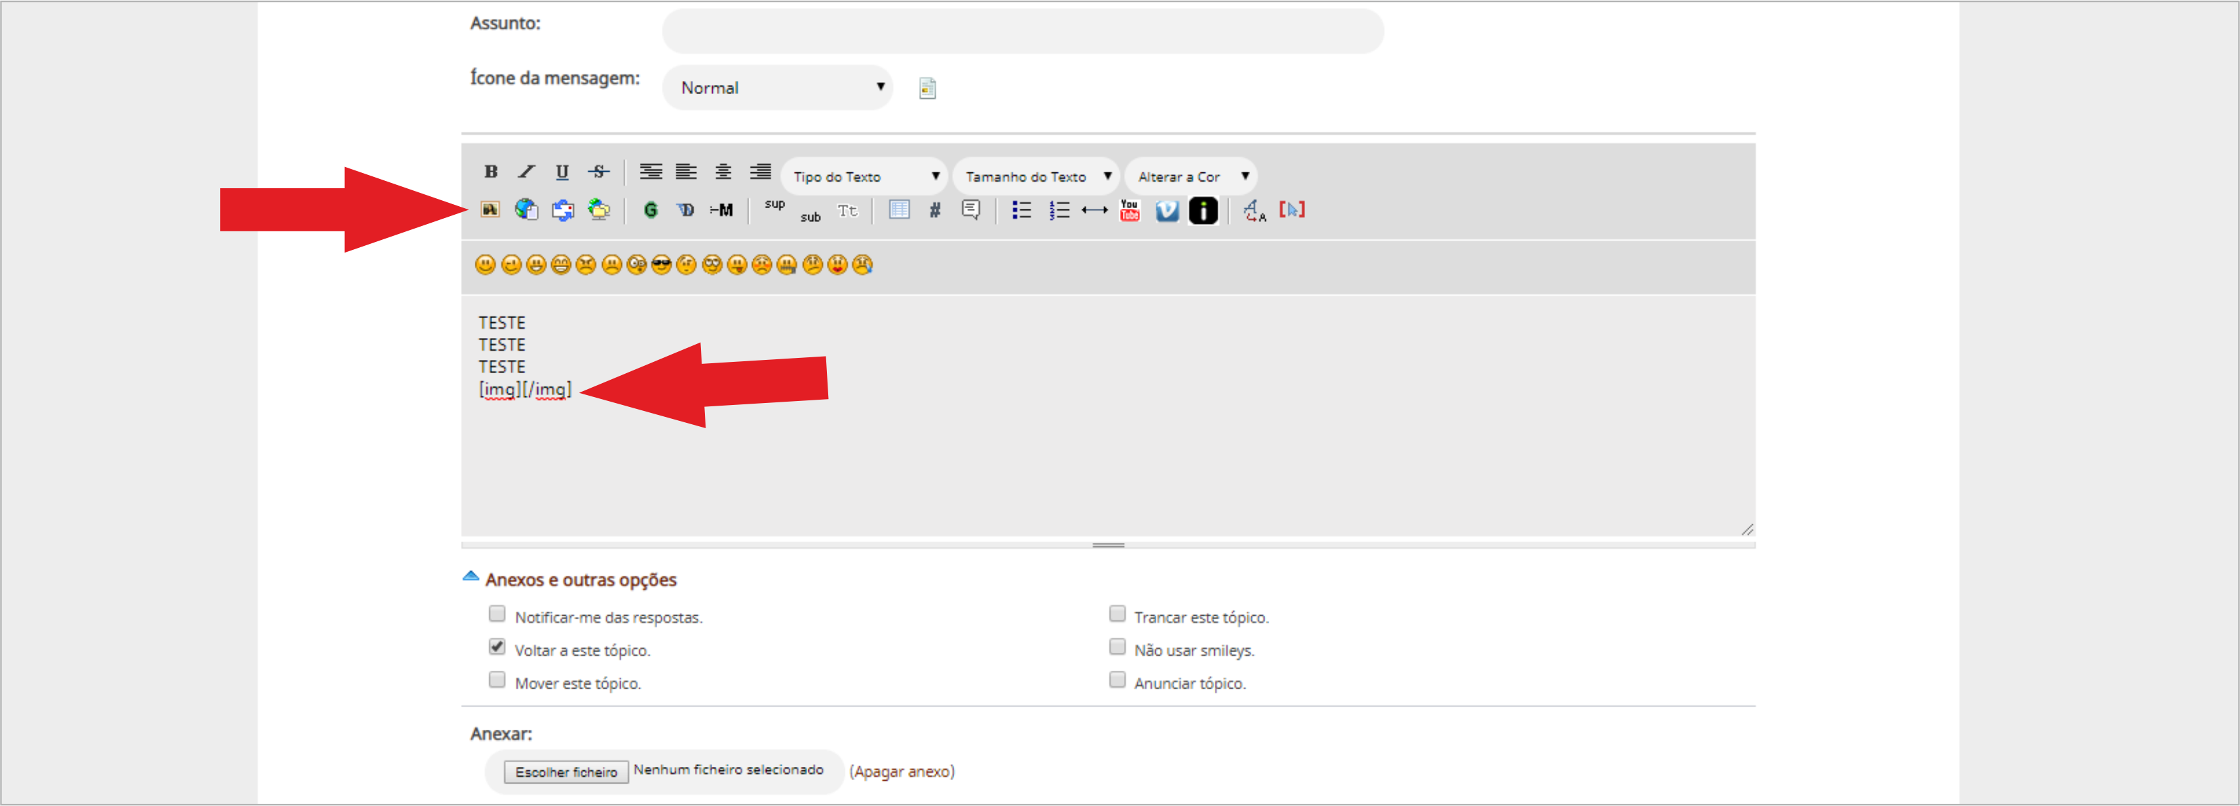Open the 'Tamanho do Texto' dropdown

[x=1036, y=176]
